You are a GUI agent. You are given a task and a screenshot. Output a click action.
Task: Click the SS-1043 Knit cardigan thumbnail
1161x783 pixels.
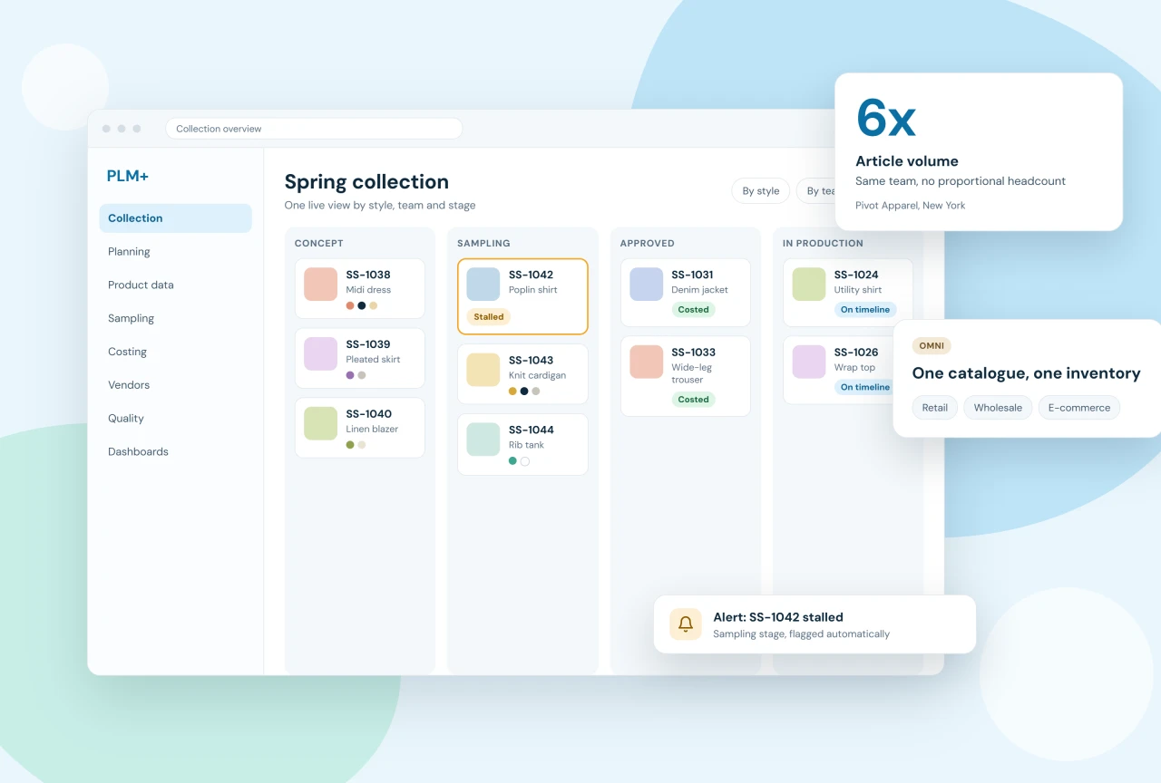tap(483, 370)
